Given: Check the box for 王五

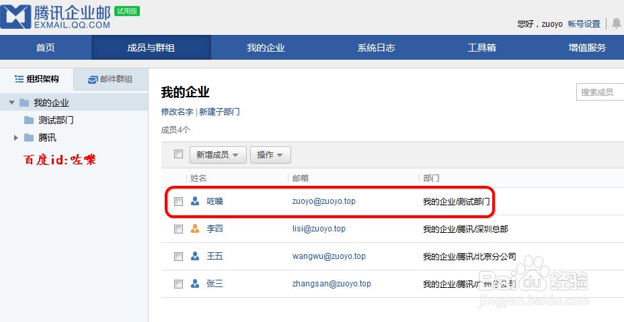Looking at the screenshot, I should point(178,256).
